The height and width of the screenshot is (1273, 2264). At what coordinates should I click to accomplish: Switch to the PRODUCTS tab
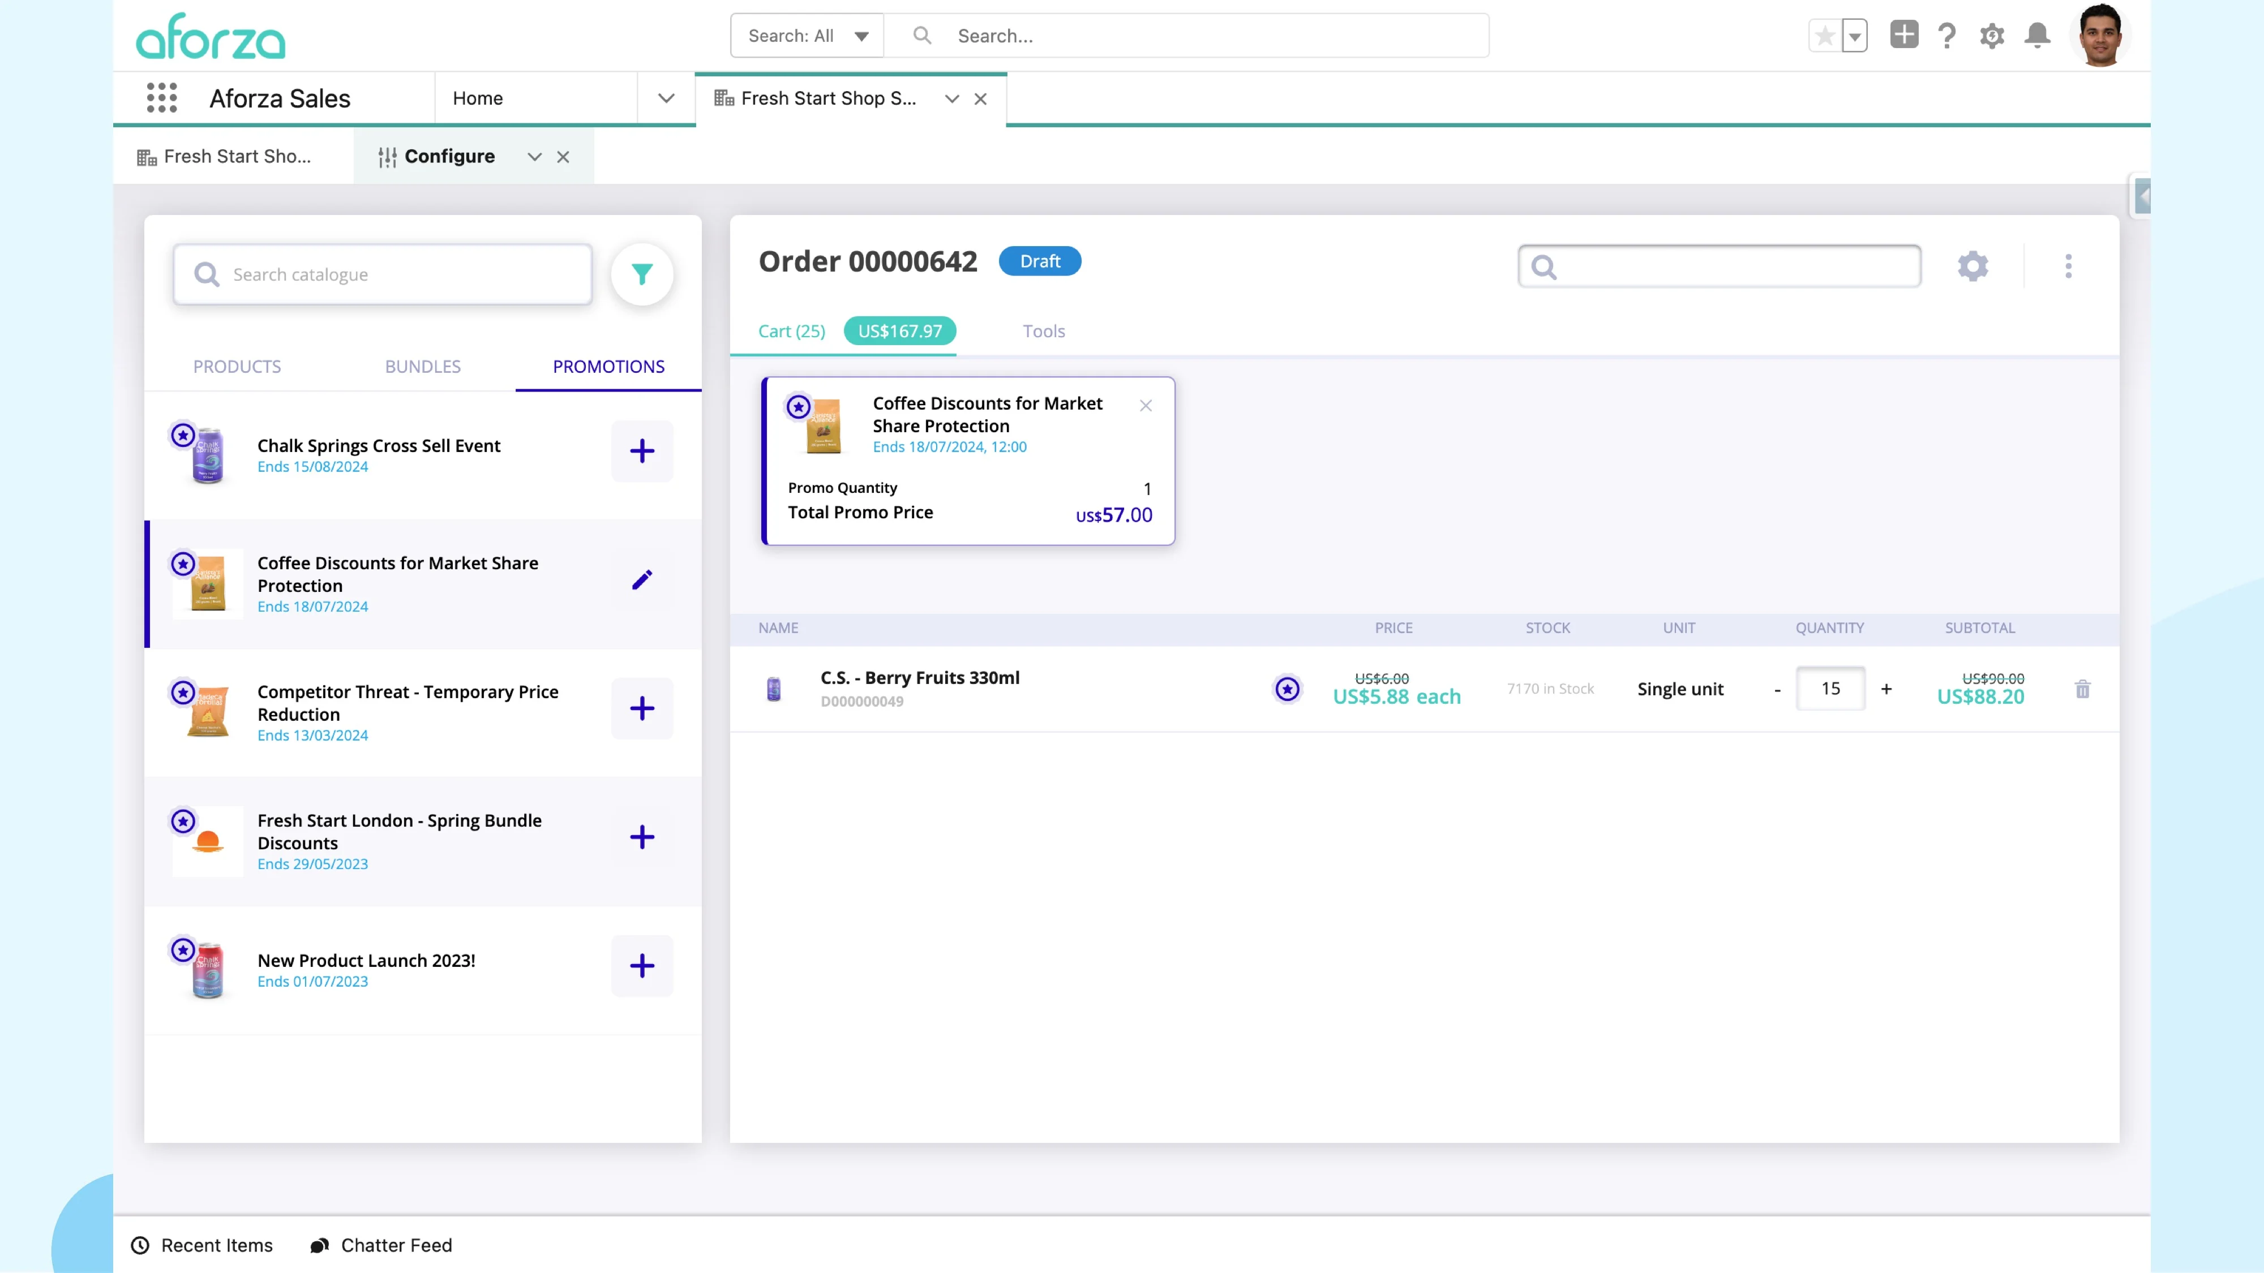pos(237,367)
